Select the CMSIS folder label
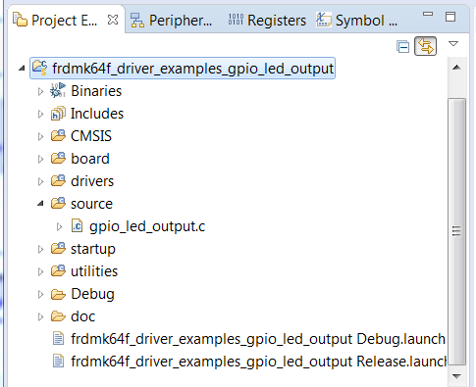476x387 pixels. [91, 136]
